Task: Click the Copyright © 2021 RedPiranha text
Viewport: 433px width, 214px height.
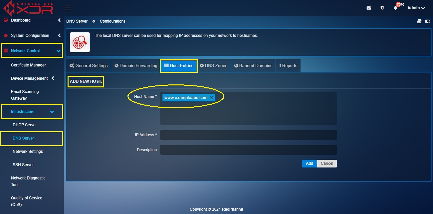Action: click(x=216, y=209)
